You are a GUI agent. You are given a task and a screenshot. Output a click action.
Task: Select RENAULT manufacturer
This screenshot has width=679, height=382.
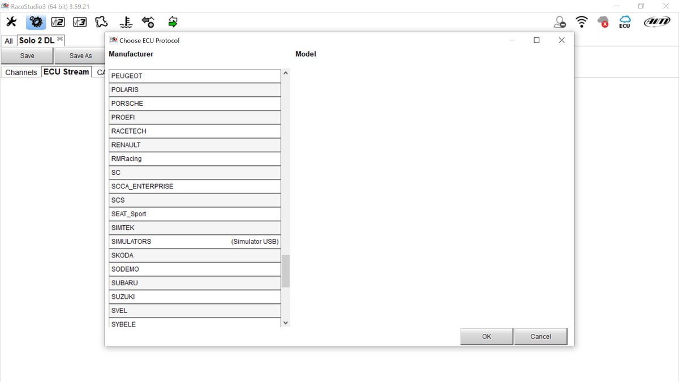[x=195, y=145]
